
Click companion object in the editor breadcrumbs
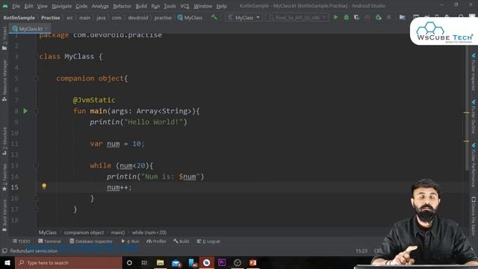click(84, 232)
